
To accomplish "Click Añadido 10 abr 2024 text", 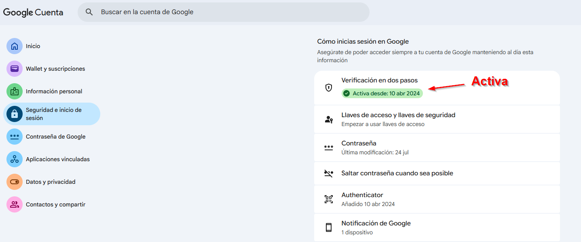I will click(368, 204).
